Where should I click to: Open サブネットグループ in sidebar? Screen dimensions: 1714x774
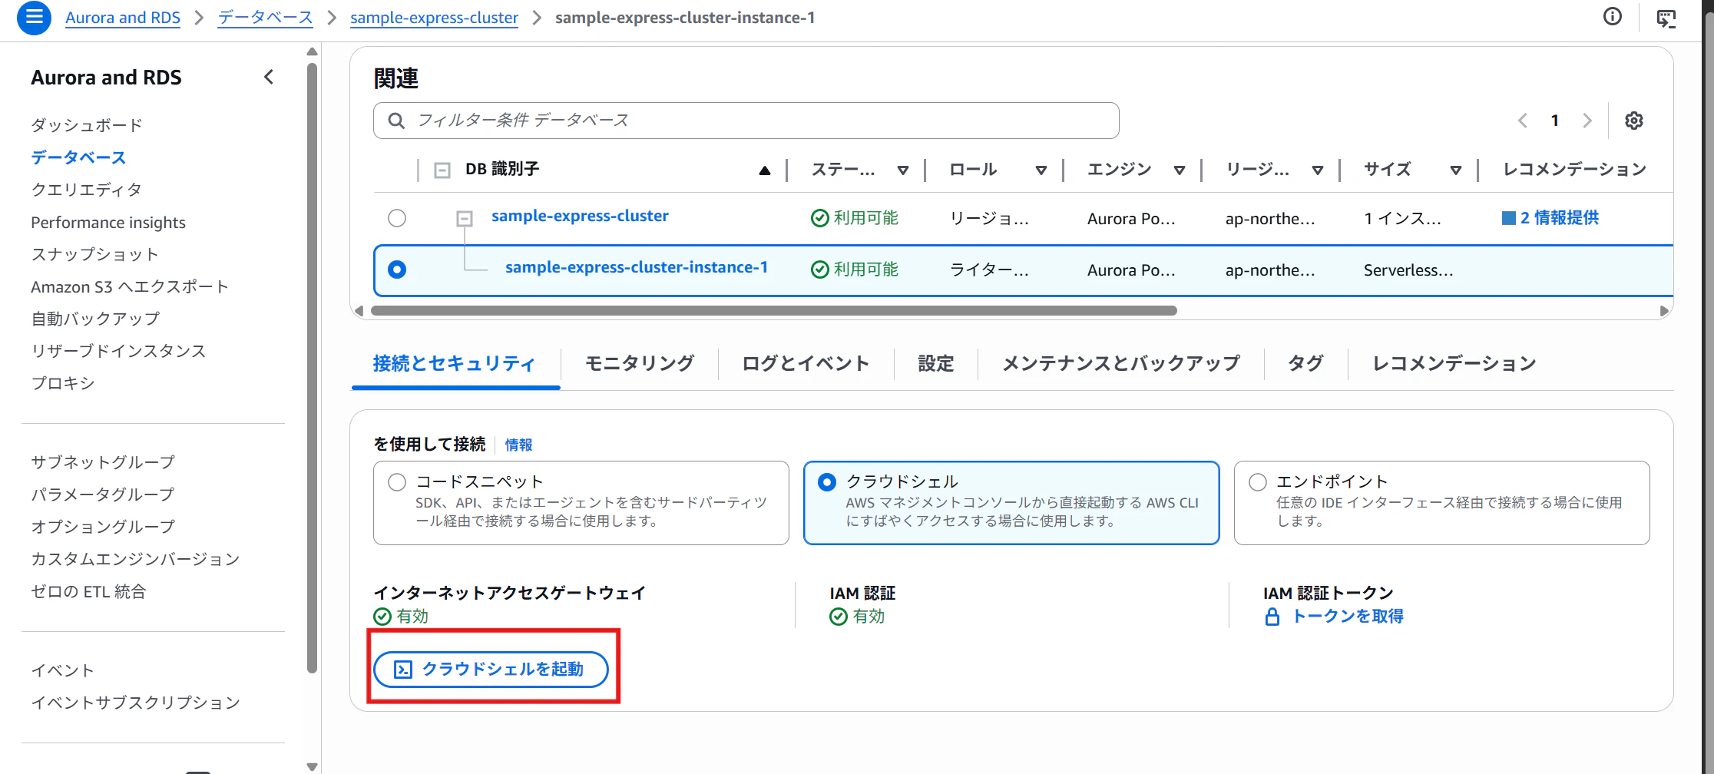coord(103,462)
